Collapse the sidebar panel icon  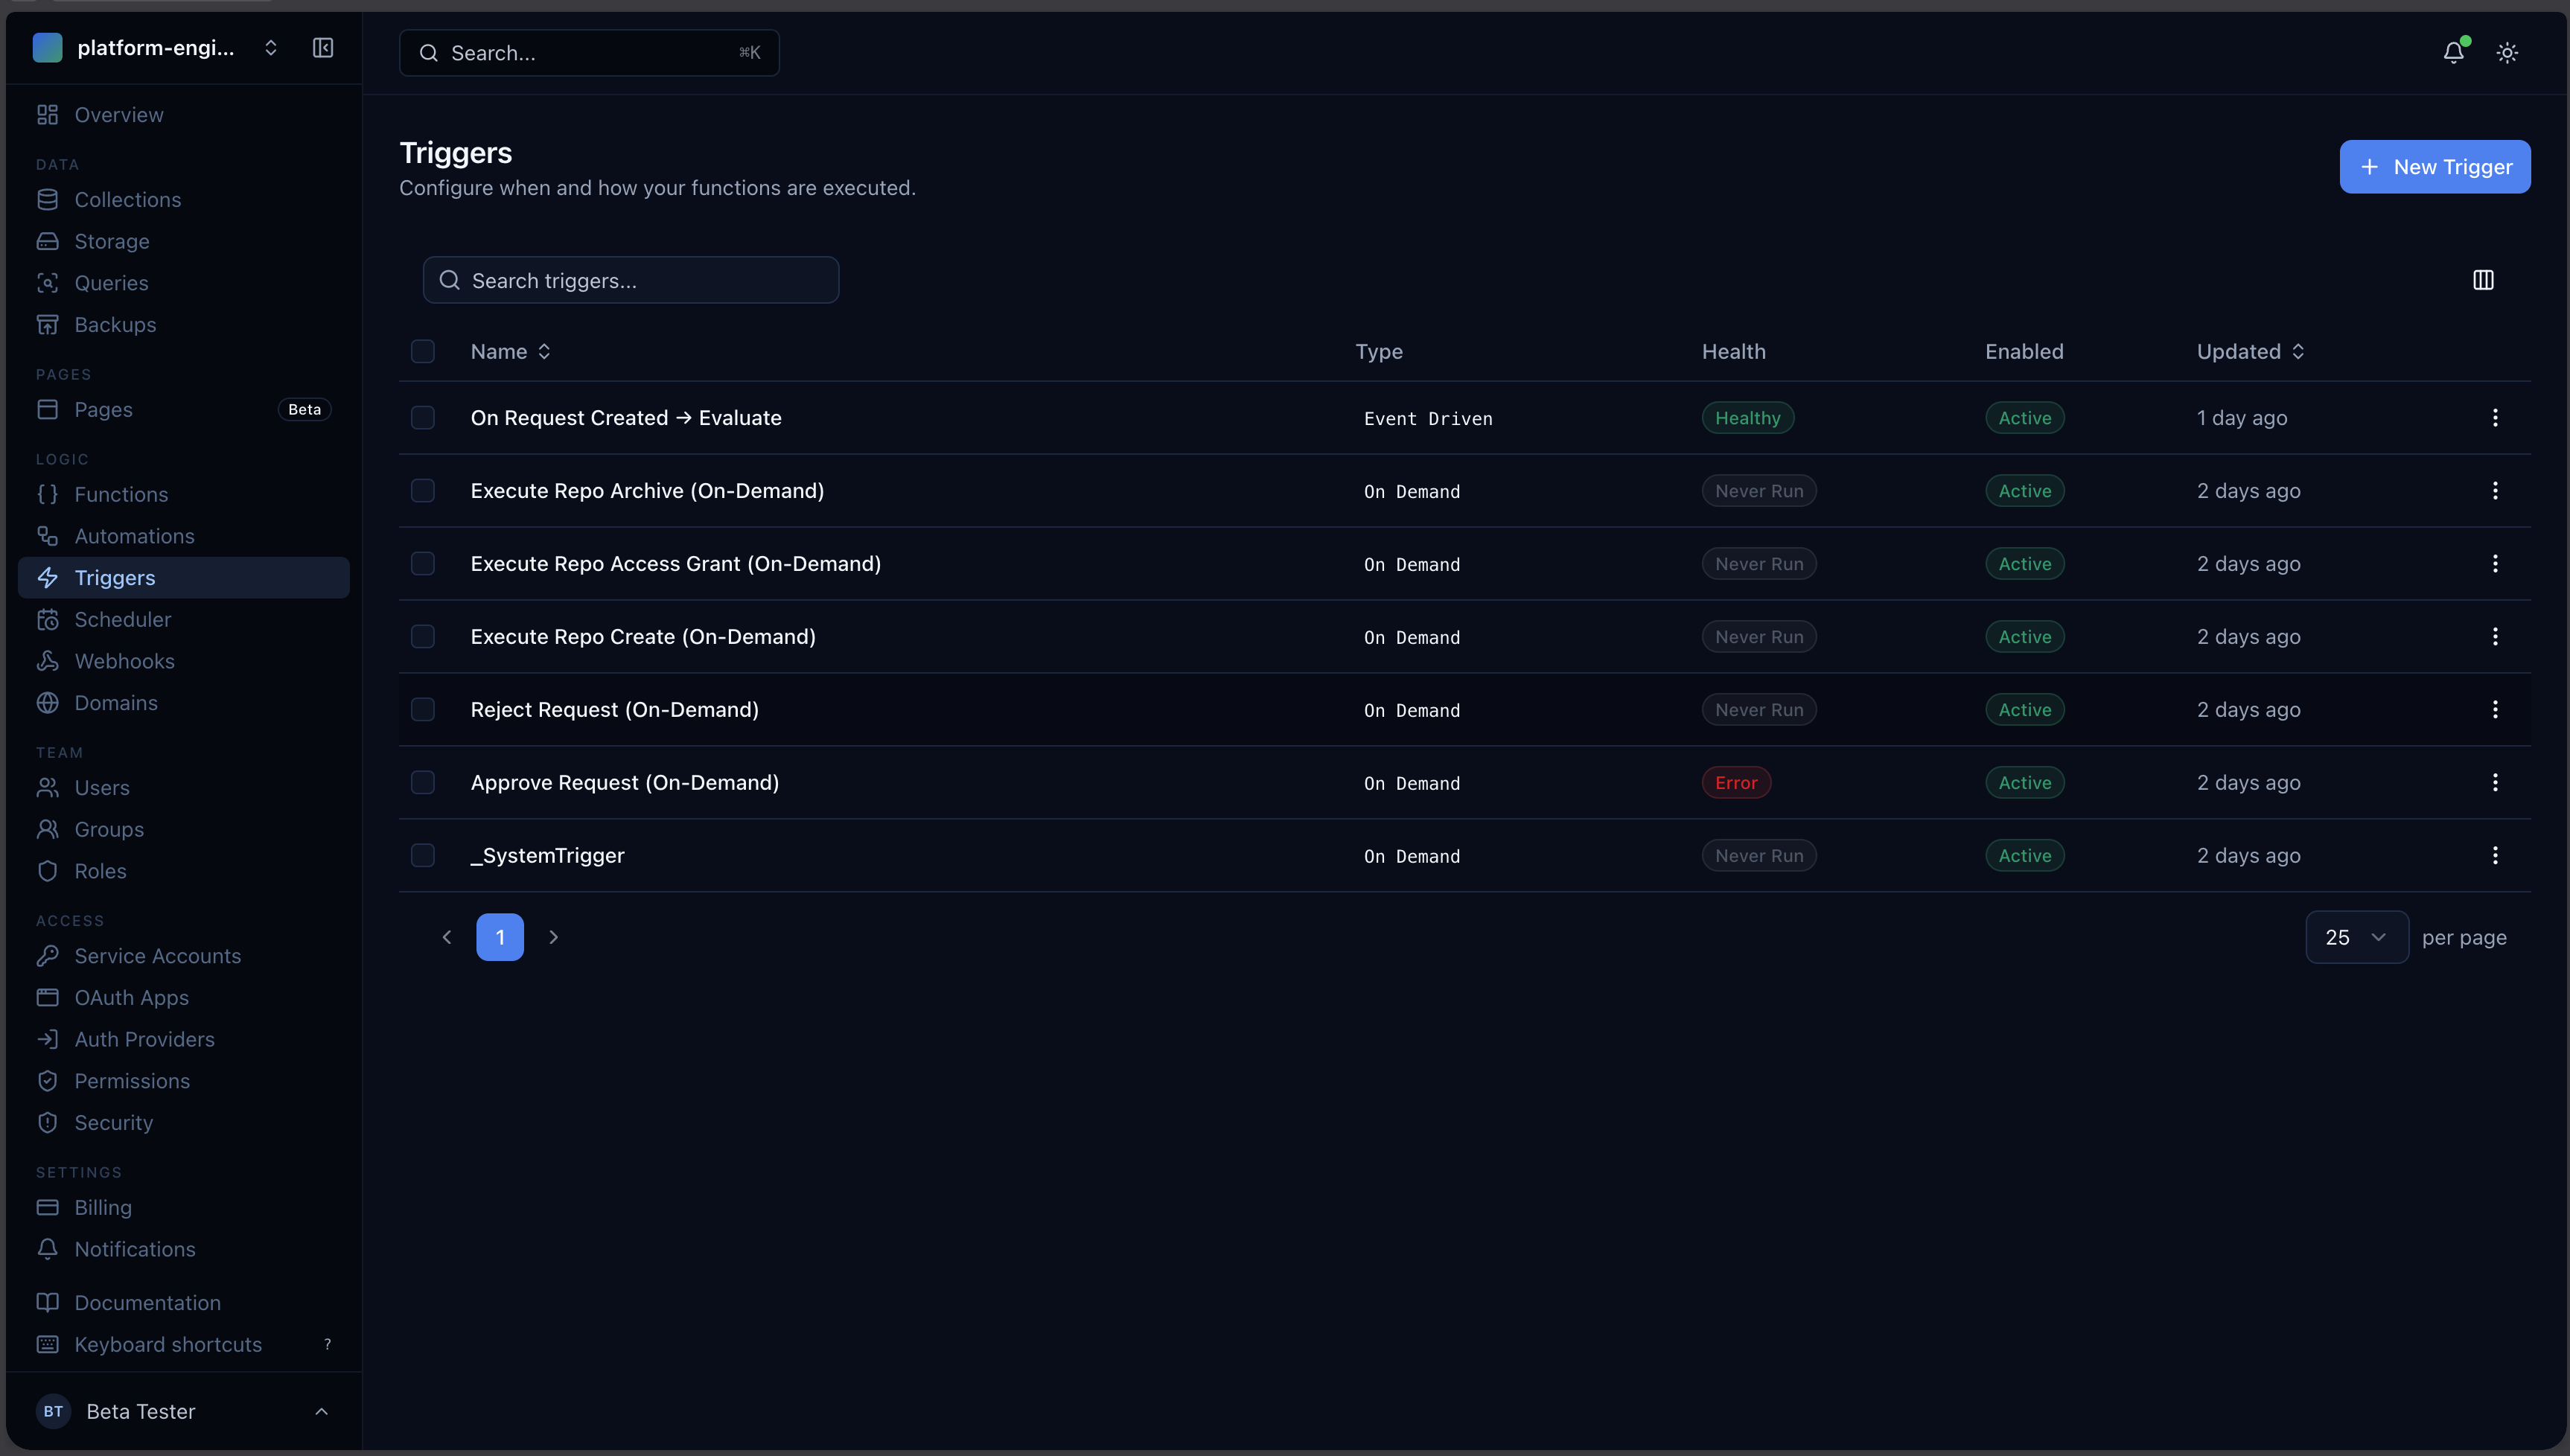tap(322, 48)
